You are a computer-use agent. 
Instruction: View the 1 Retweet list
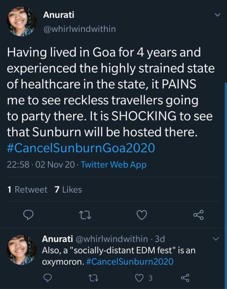[27, 190]
